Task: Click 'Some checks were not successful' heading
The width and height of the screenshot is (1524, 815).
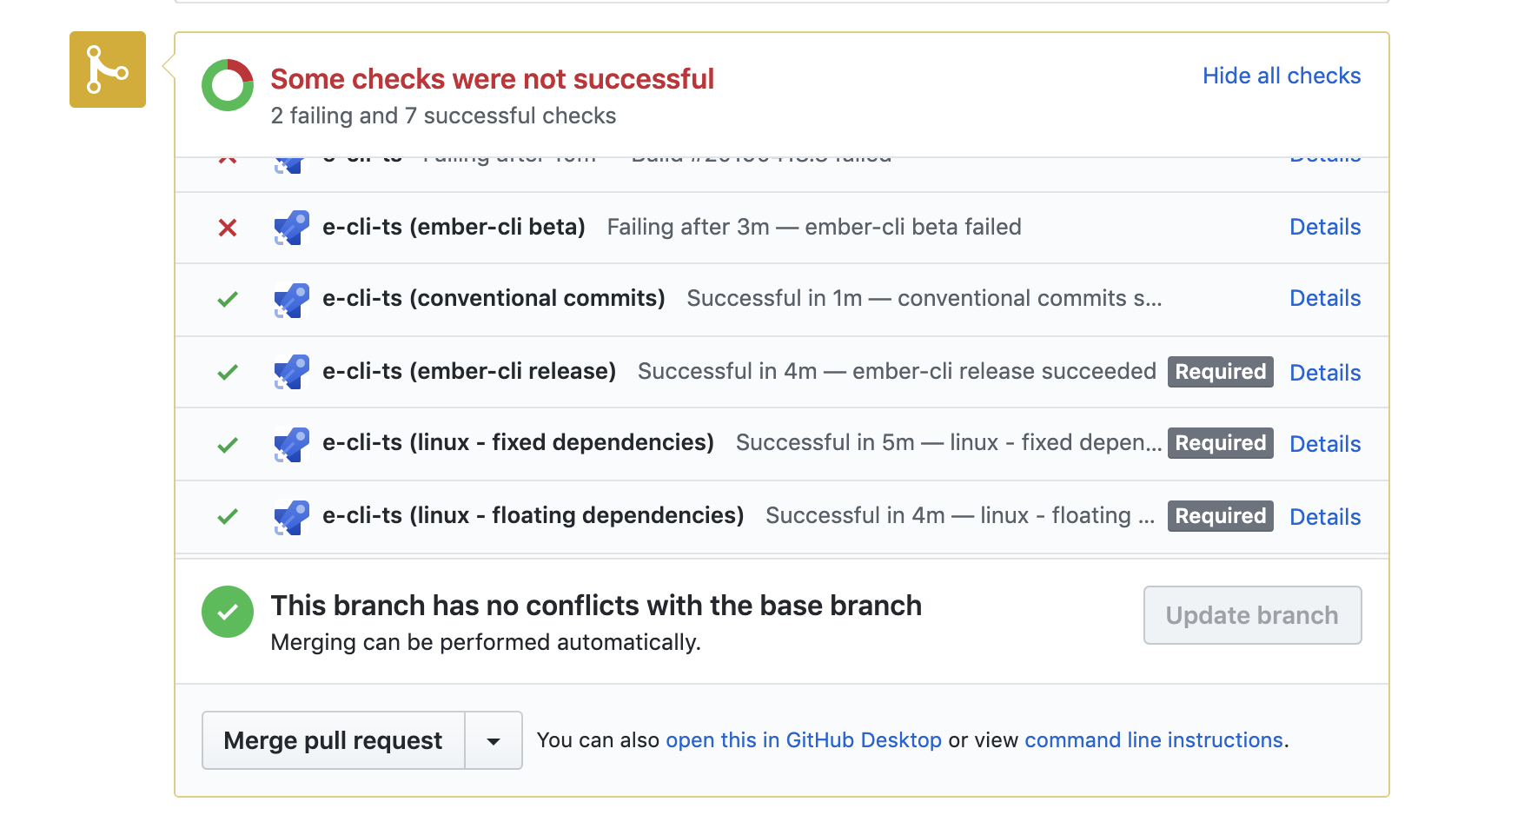Action: click(x=492, y=79)
